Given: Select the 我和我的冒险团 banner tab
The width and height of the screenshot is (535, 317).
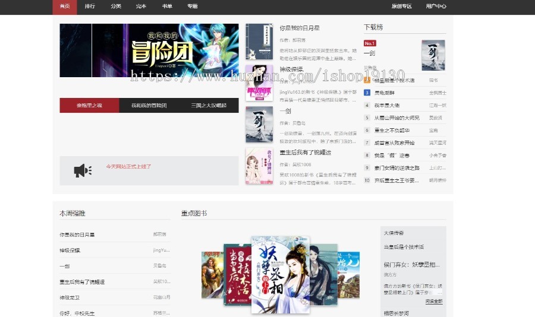Looking at the screenshot, I should tap(149, 105).
